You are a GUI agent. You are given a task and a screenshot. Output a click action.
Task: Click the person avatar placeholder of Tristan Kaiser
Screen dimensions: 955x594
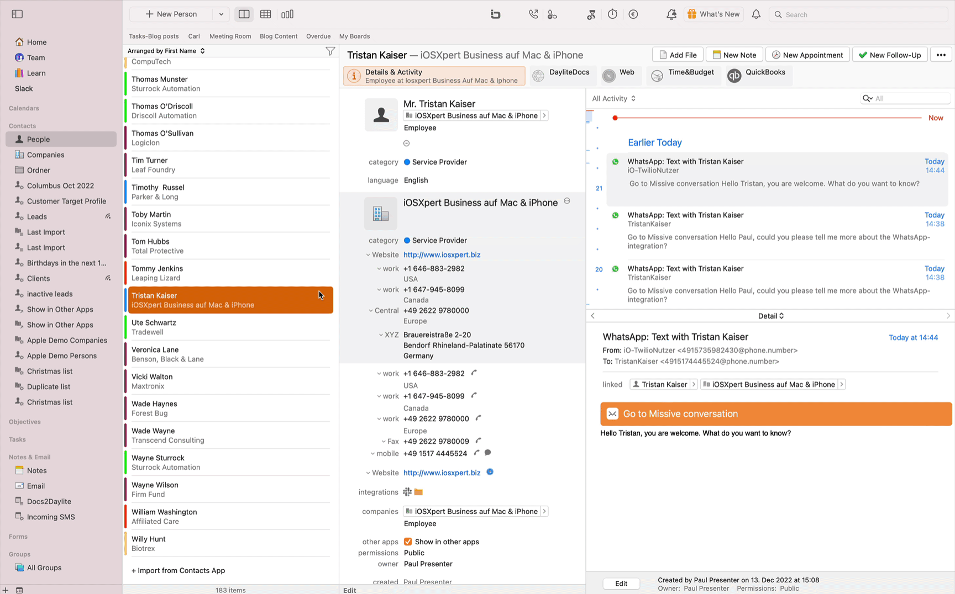[x=381, y=115]
